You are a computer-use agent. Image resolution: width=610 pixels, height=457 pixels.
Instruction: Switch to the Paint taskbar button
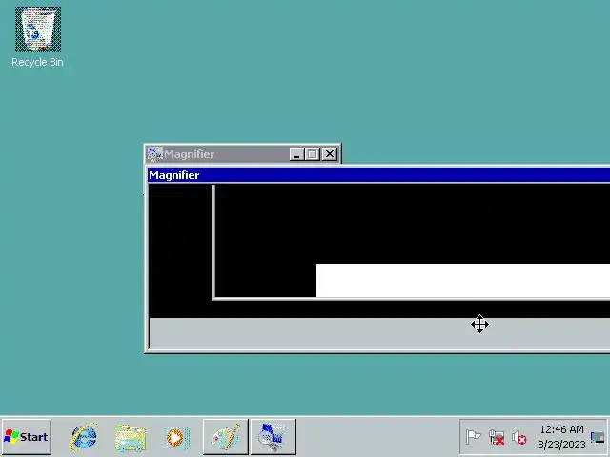point(226,437)
